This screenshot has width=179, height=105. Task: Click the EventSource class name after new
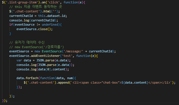52,52
